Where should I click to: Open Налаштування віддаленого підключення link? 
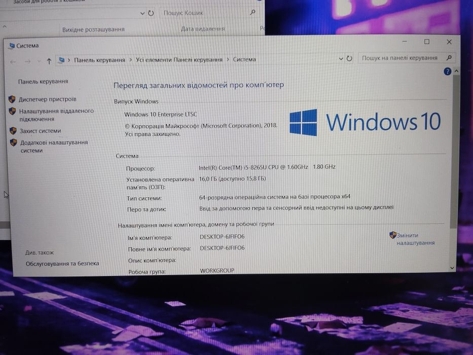click(56, 115)
